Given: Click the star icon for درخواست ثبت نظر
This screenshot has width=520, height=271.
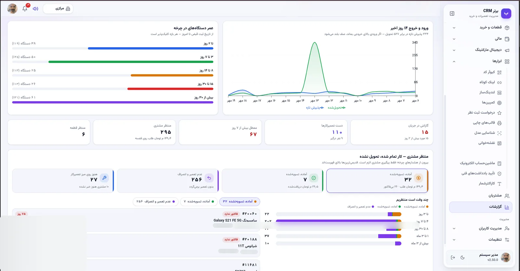Looking at the screenshot, I should pyautogui.click(x=499, y=113).
